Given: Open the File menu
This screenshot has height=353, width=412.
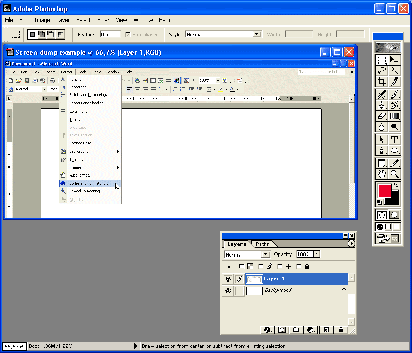Looking at the screenshot, I should tap(9, 20).
